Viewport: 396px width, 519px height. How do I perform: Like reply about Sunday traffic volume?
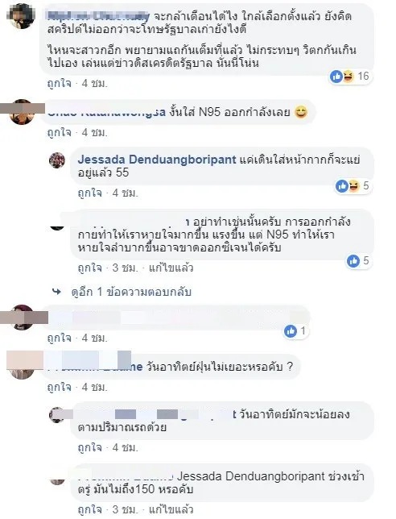pos(90,448)
